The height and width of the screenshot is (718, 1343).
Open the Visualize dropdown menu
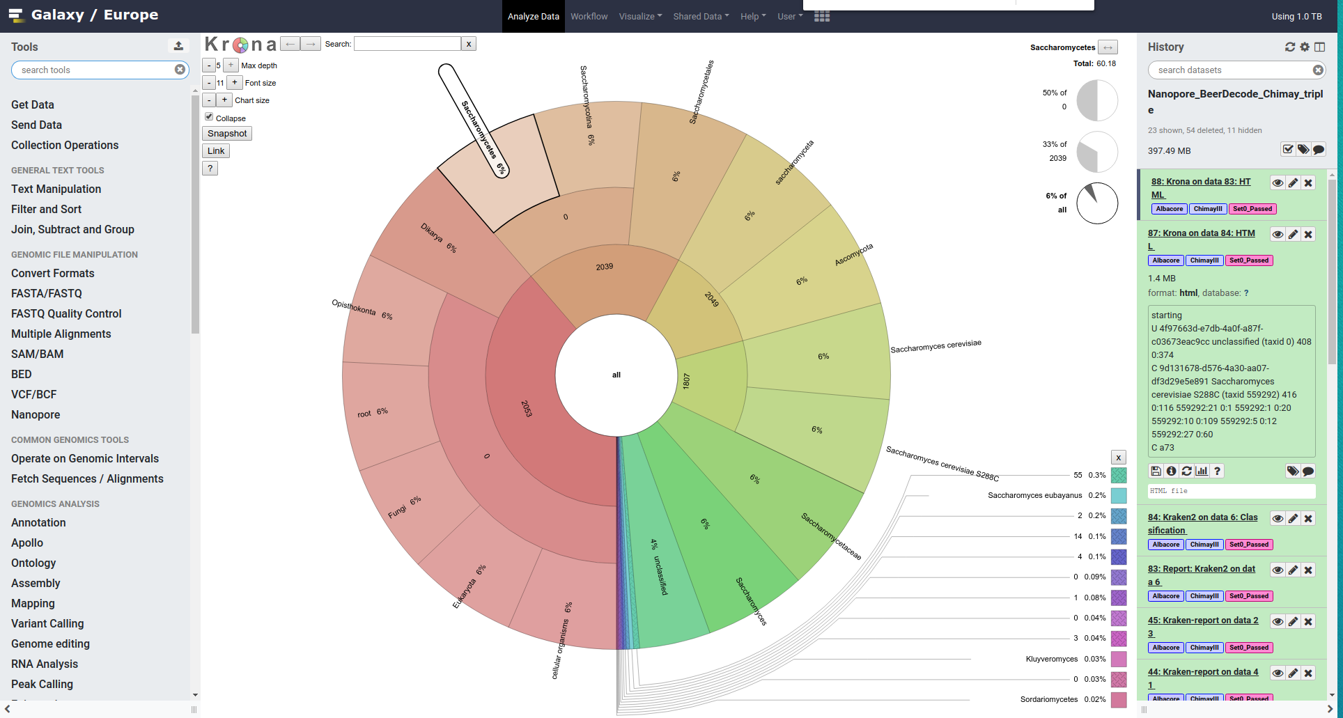pos(640,17)
